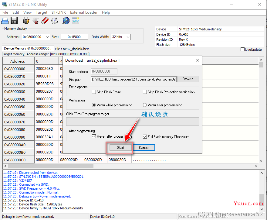Click the Save file floppy disk icon
Viewport: 267px width, 220px height.
pos(14,21)
